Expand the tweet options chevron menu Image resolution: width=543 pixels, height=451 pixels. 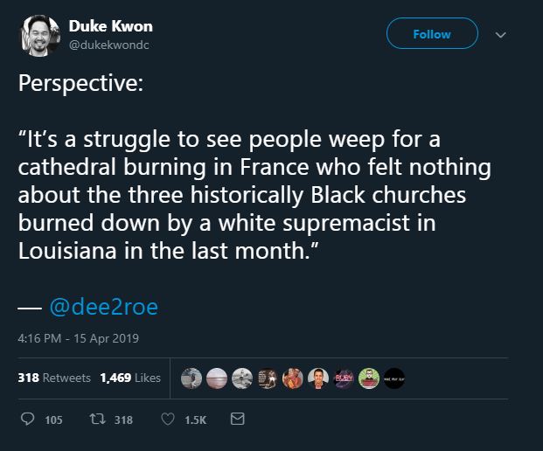[x=501, y=35]
